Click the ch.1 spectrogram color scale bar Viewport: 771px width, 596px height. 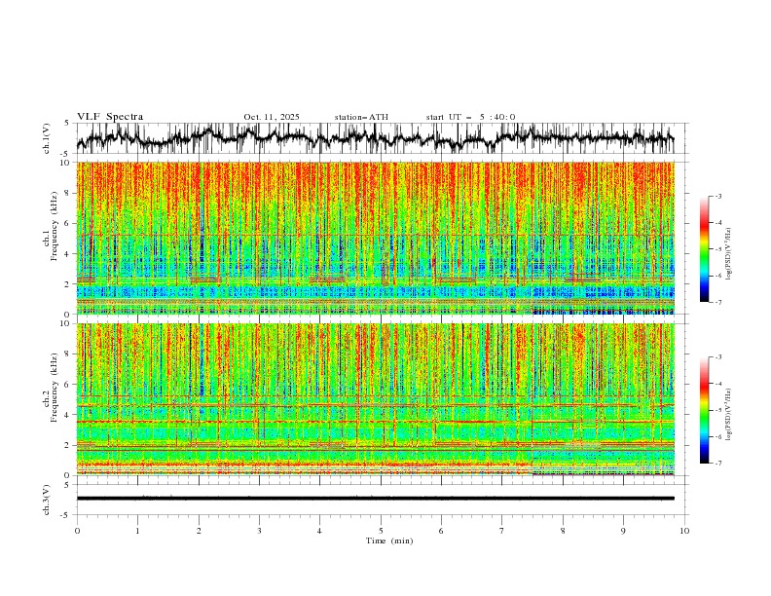704,249
